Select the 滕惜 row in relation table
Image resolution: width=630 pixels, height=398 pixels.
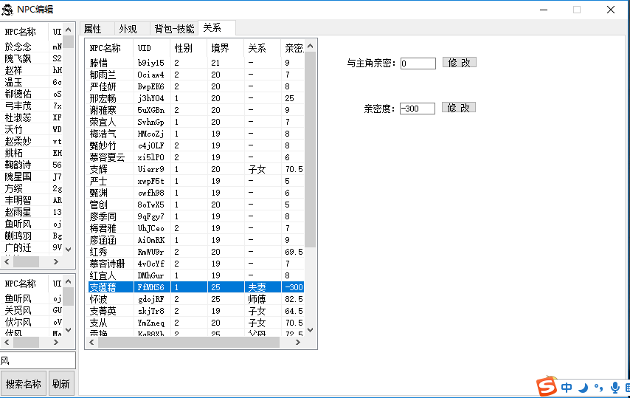coord(196,63)
